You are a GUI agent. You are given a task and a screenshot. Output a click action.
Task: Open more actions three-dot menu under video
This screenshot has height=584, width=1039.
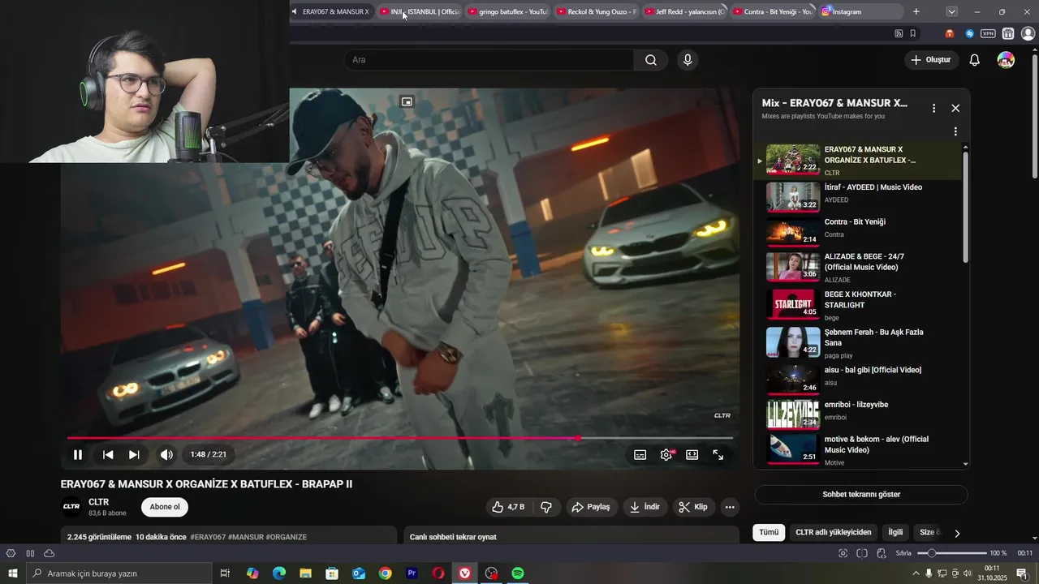point(730,507)
